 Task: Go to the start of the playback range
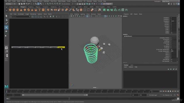point(161,91)
